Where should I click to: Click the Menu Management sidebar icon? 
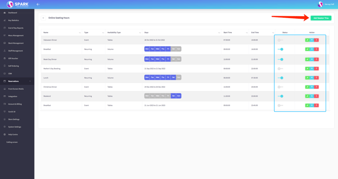tap(4, 35)
